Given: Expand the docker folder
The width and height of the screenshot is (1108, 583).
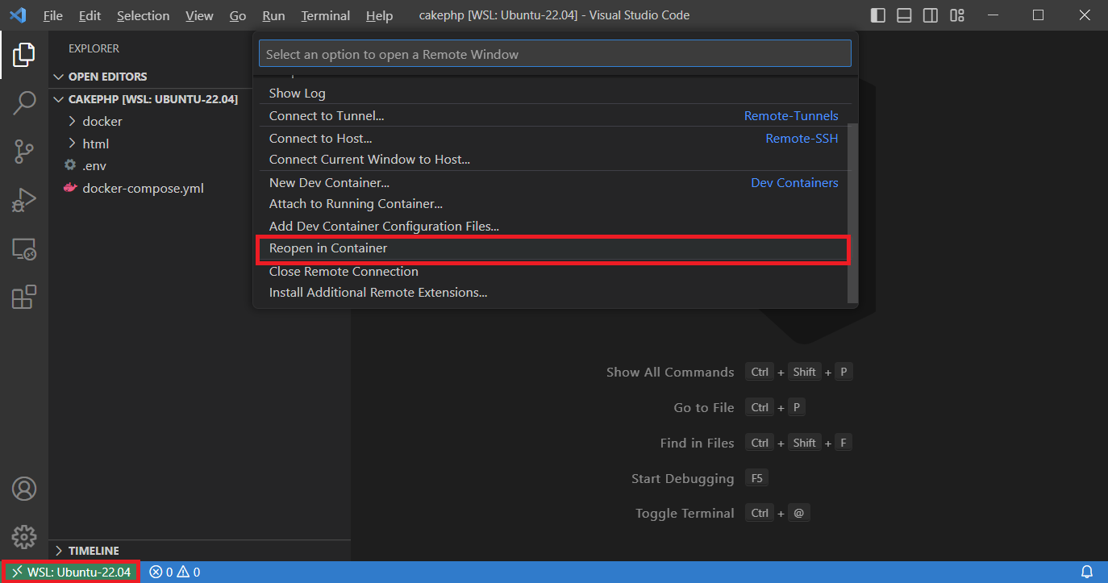Looking at the screenshot, I should 102,121.
